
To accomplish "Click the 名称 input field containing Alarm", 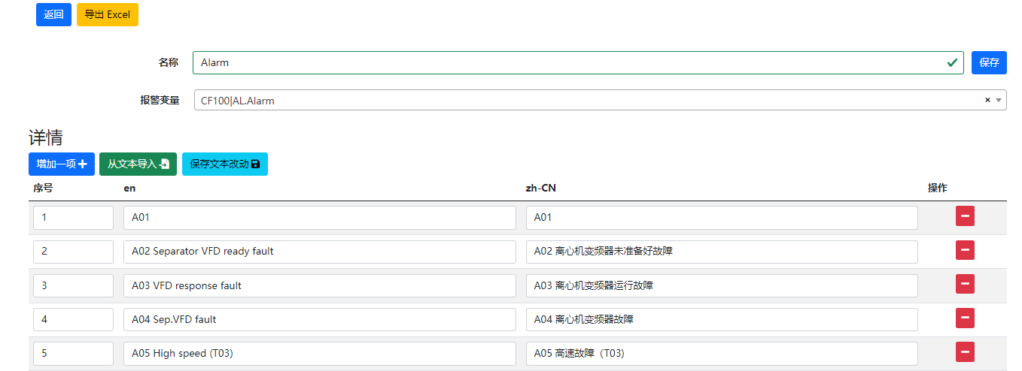I will 578,63.
